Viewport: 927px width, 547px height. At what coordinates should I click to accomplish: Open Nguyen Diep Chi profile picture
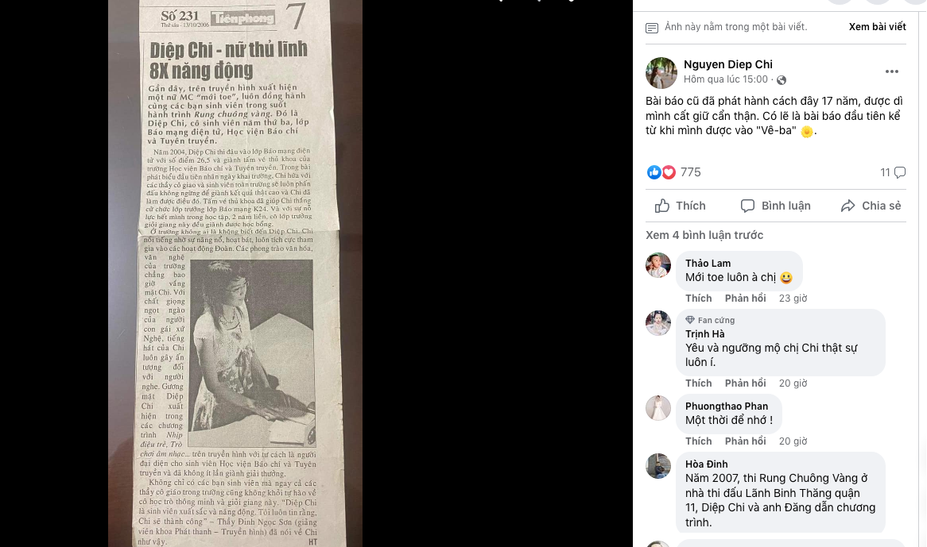click(x=661, y=72)
